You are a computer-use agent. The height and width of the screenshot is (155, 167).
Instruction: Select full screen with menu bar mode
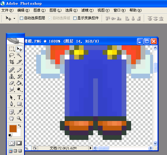(15, 151)
